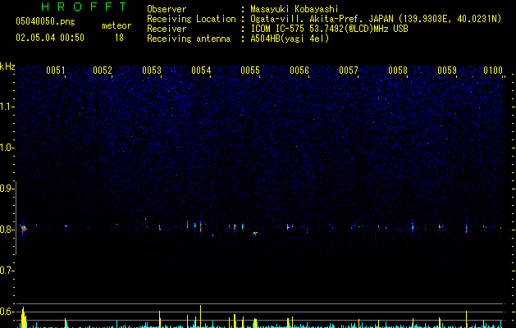
Task: Click the A504HB(yagi 4el) antenna text
Action: pyautogui.click(x=290, y=39)
